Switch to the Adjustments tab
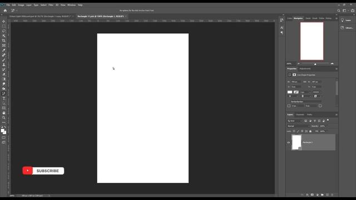356x200 pixels. [x=305, y=69]
